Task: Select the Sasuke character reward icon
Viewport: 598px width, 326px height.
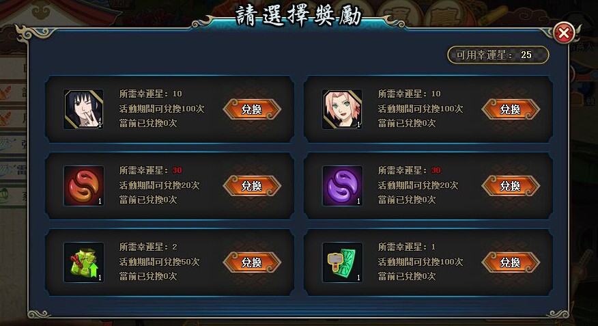Action: point(83,109)
